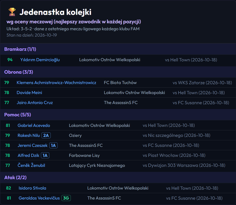
Task: Open Isidoro Stivala player link
Action: coord(33,188)
